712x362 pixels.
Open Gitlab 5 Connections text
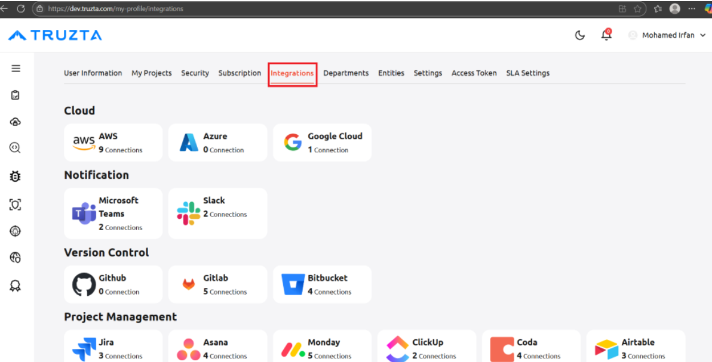click(x=225, y=292)
